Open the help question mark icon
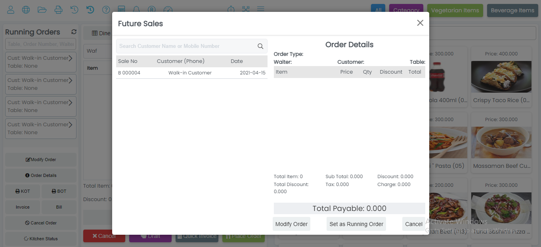Screen dimensions: 541x247 point(106,10)
